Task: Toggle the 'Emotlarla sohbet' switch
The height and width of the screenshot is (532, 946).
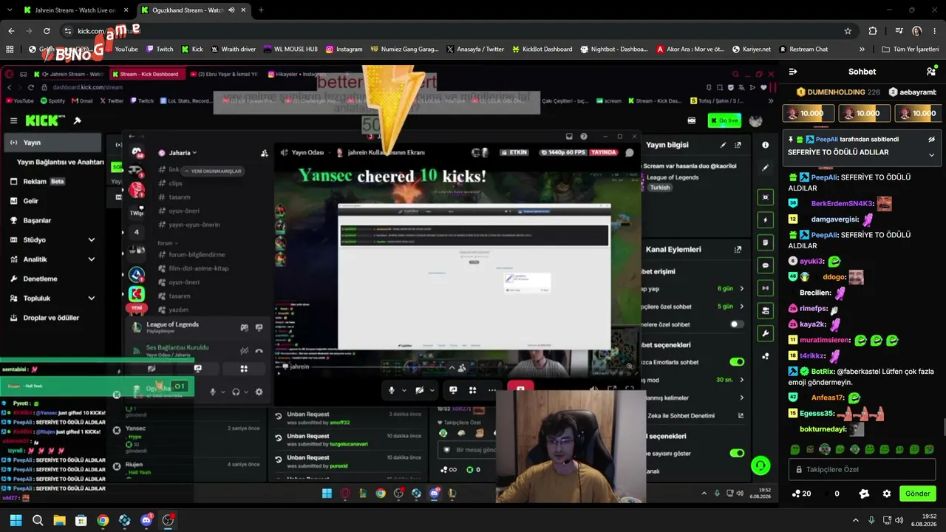Action: coord(737,362)
